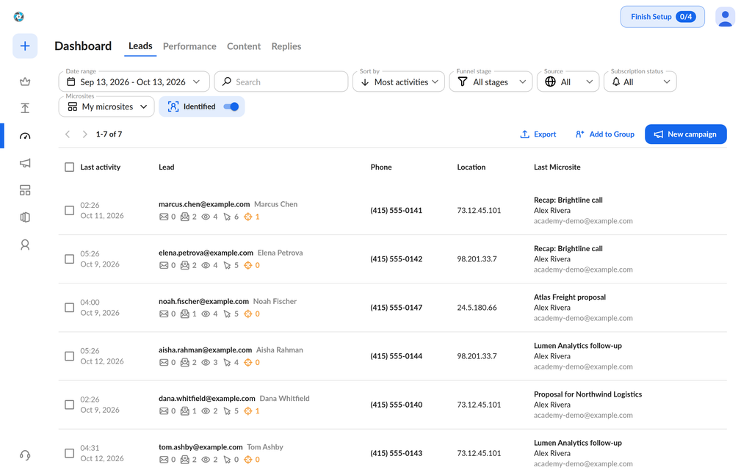Click cursor icon in Aisha Rahman row
The height and width of the screenshot is (470, 752).
[227, 363]
